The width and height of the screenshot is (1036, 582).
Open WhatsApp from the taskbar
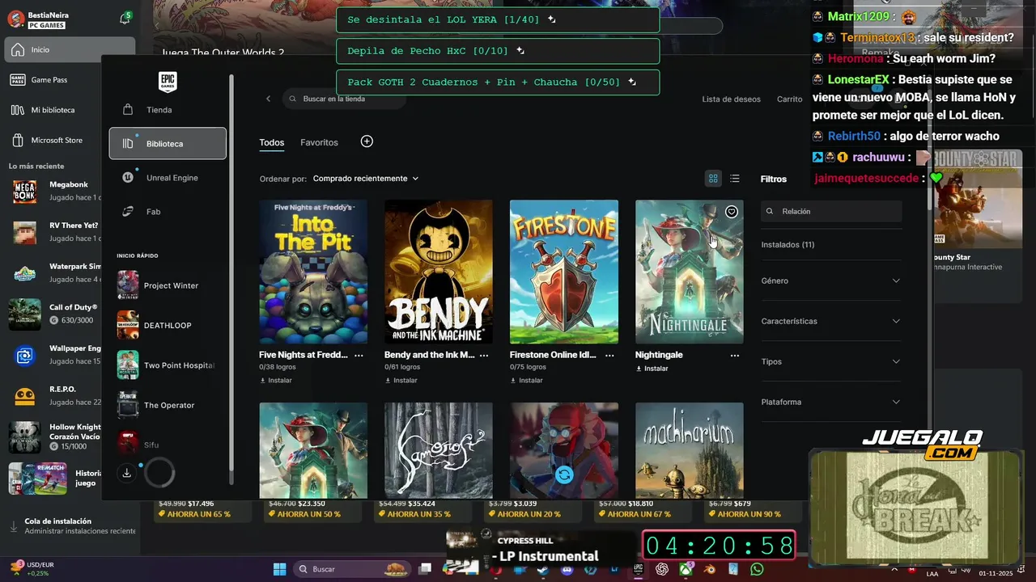point(757,569)
